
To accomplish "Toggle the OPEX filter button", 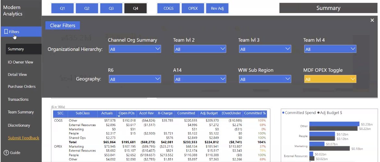I will (193, 8).
